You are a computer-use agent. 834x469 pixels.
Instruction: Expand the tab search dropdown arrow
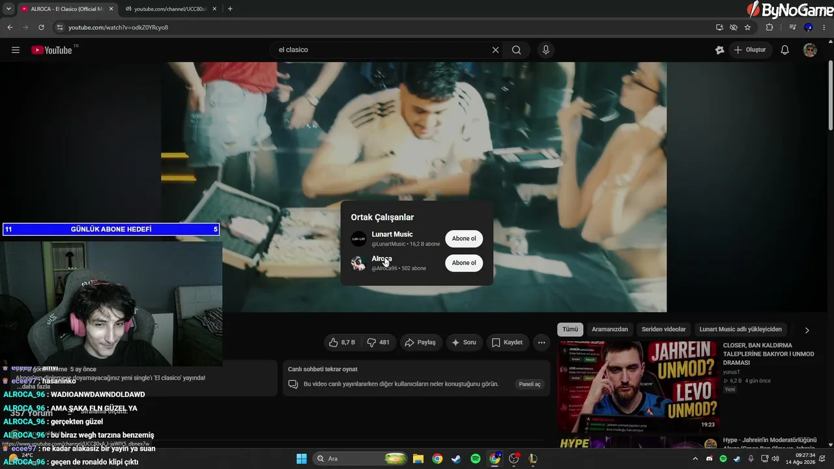8,9
